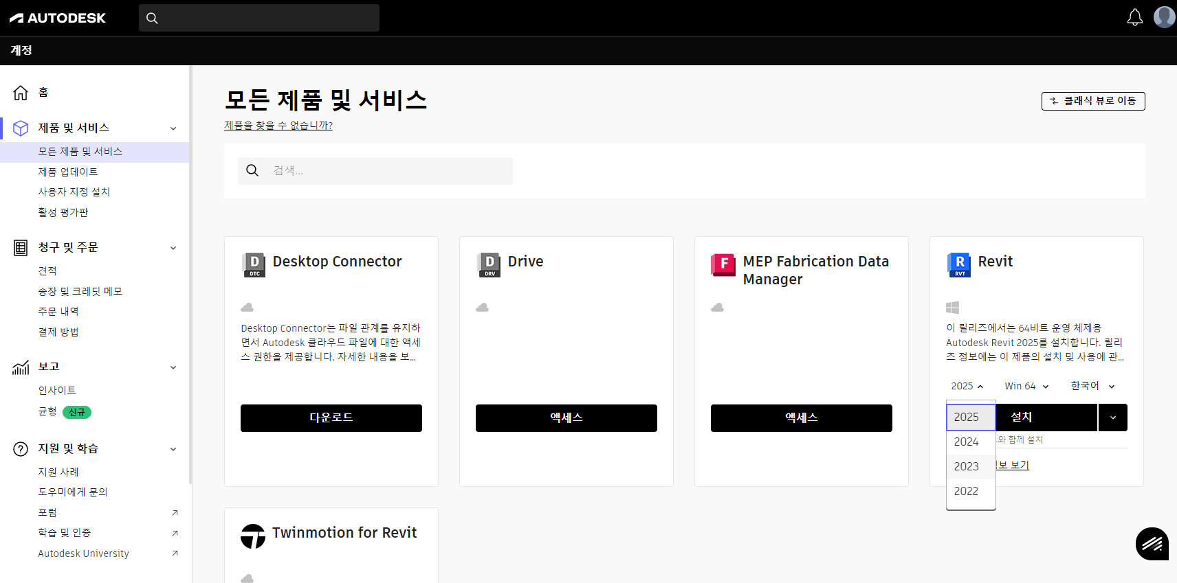Select 2024 from the version list
The width and height of the screenshot is (1177, 583).
coord(967,442)
